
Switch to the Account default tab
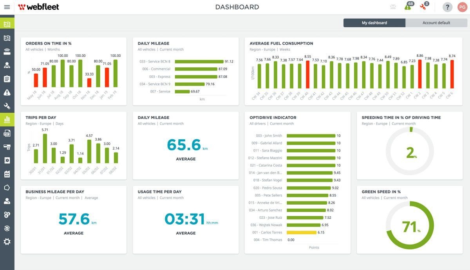(436, 23)
